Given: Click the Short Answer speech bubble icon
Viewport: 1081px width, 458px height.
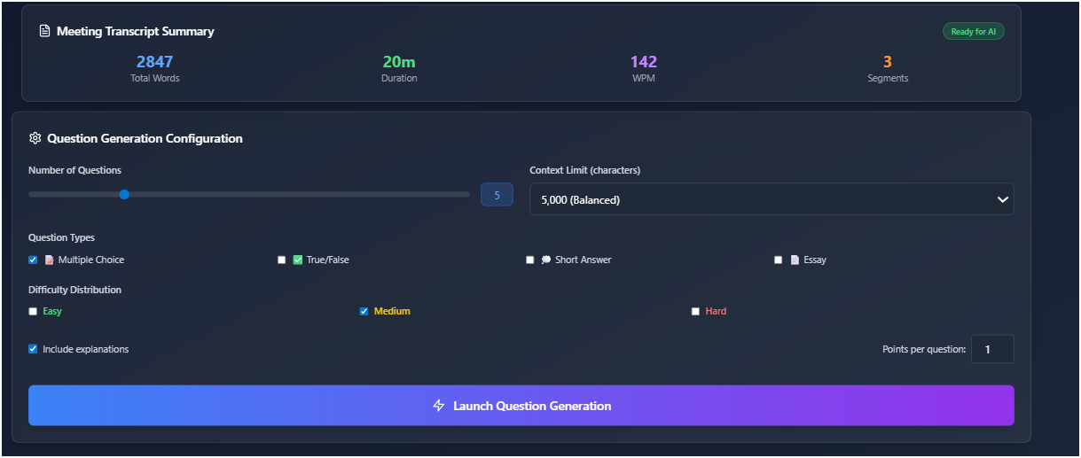Looking at the screenshot, I should tap(546, 260).
